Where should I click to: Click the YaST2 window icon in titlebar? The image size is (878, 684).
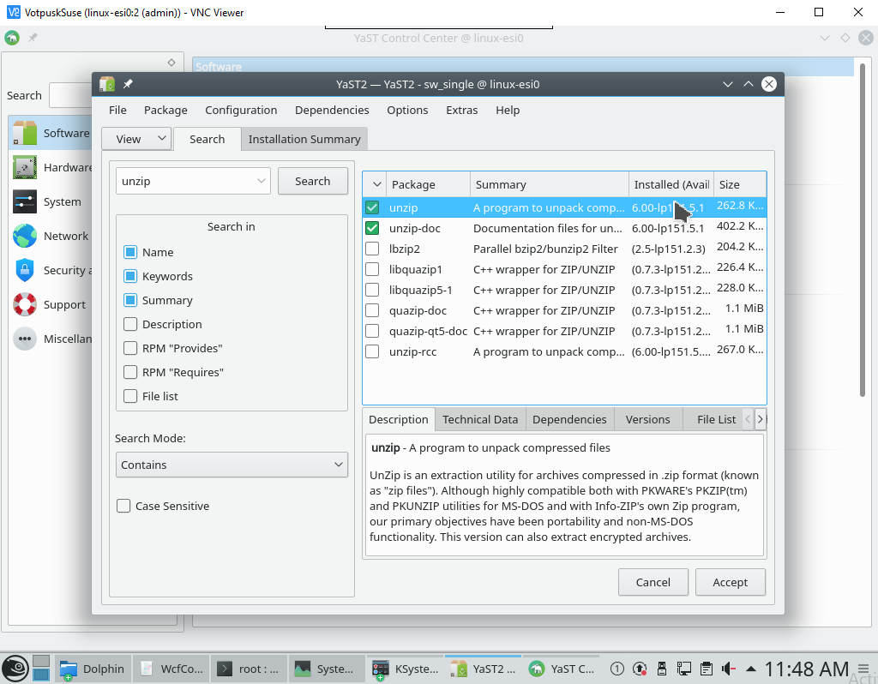pyautogui.click(x=107, y=84)
